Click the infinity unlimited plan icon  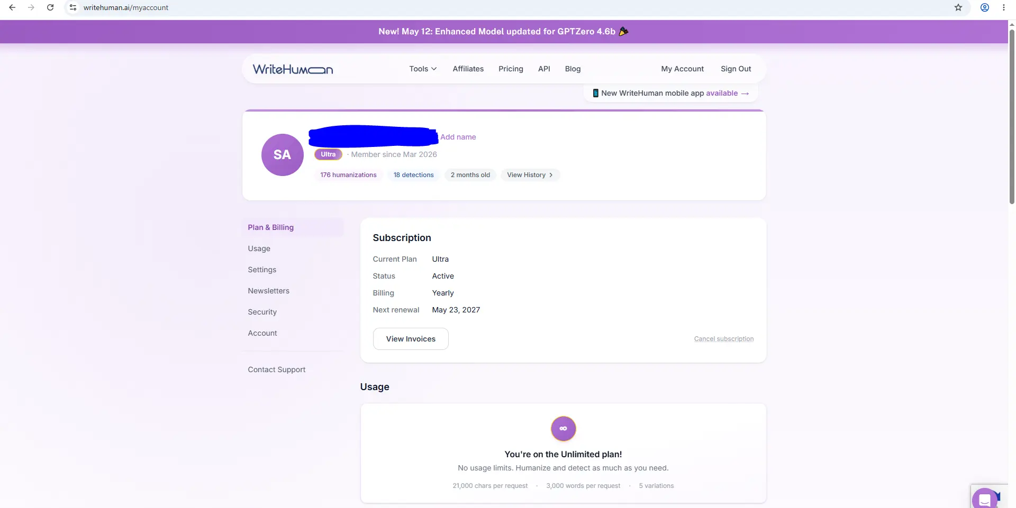(563, 429)
